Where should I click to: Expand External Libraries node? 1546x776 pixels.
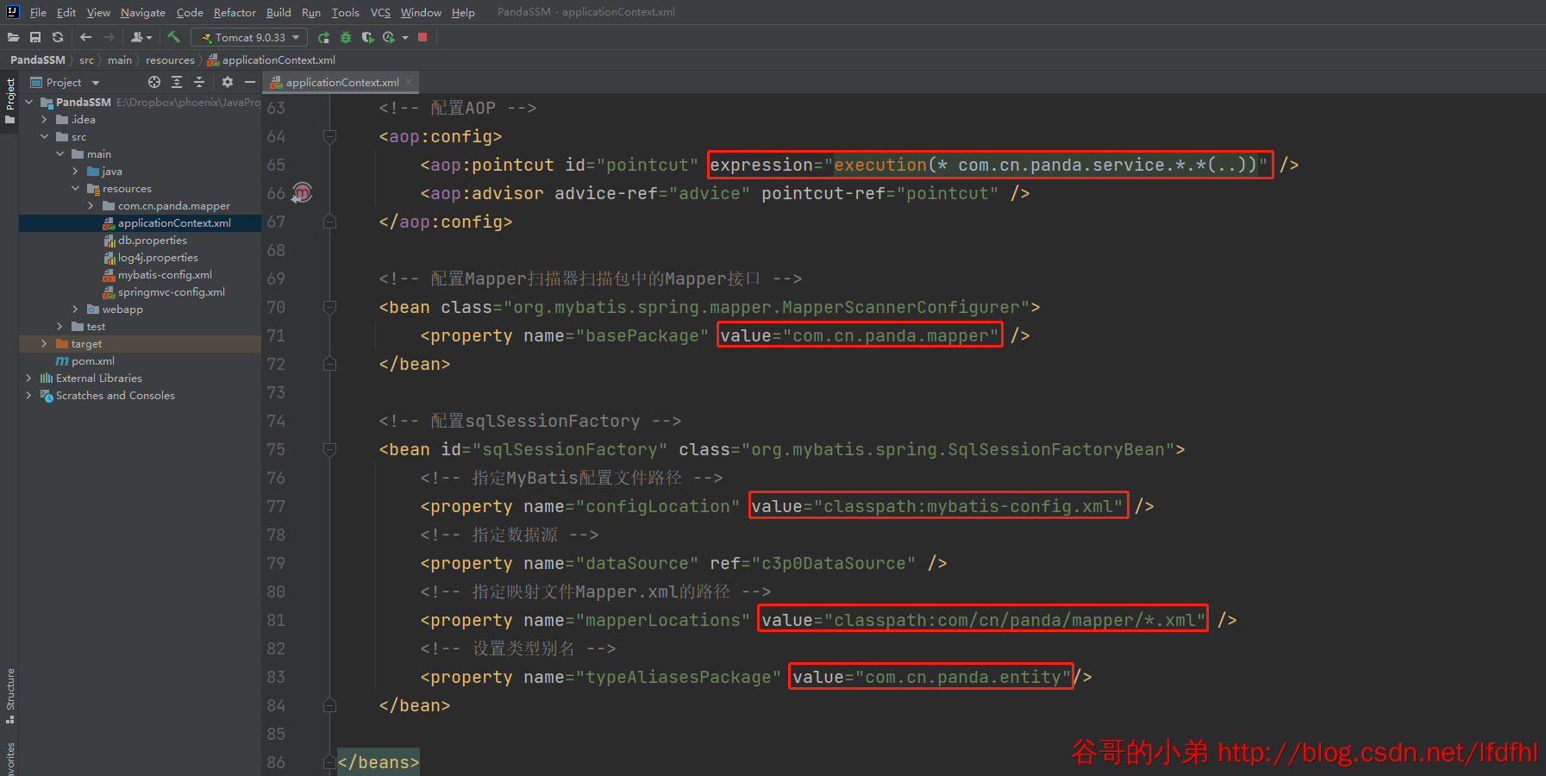tap(29, 378)
